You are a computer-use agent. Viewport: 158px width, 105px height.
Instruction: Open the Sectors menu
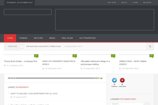pos(38,38)
